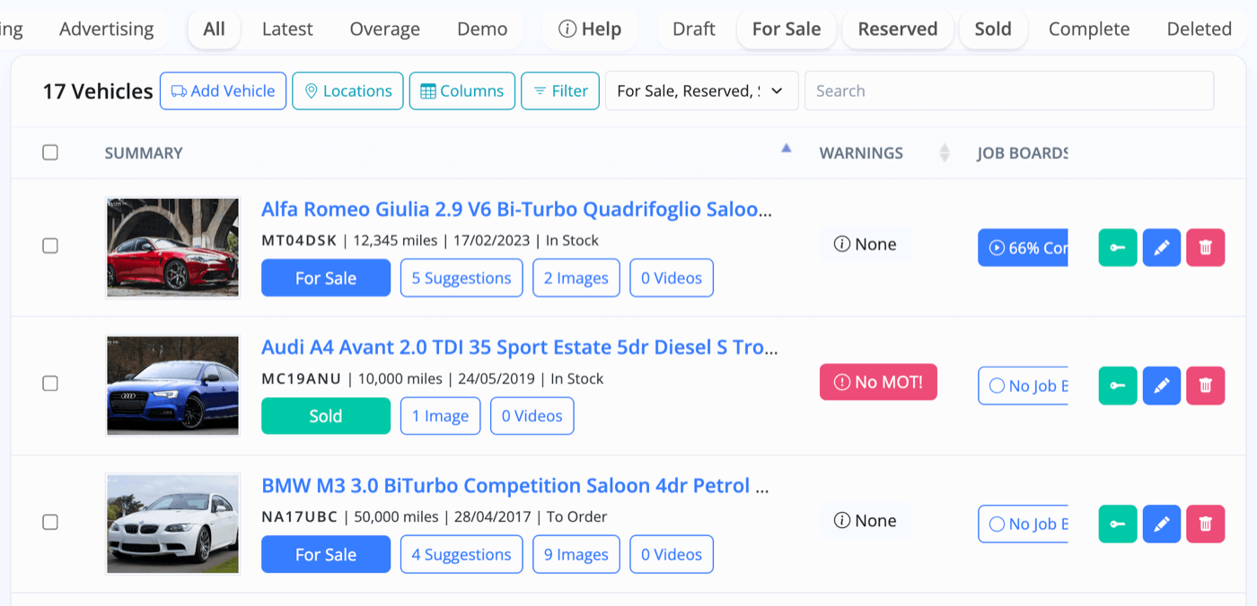Switch to the Demo tab
This screenshot has width=1257, height=606.
(482, 29)
